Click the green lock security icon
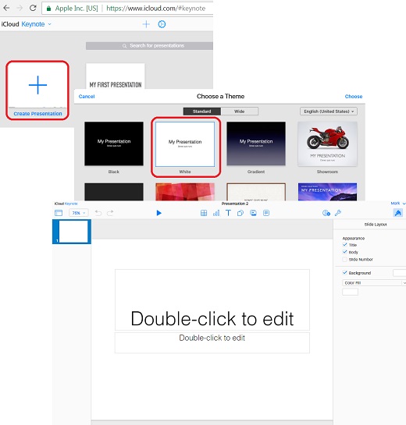The height and width of the screenshot is (425, 406). pyautogui.click(x=48, y=9)
